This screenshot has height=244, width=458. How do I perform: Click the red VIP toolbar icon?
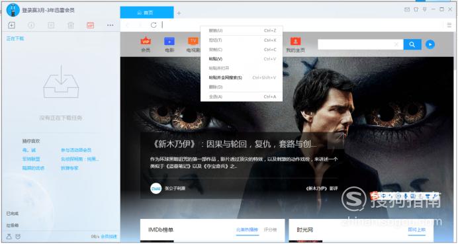tap(91, 25)
